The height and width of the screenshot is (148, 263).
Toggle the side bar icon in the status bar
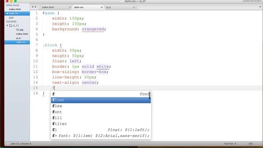8,143
